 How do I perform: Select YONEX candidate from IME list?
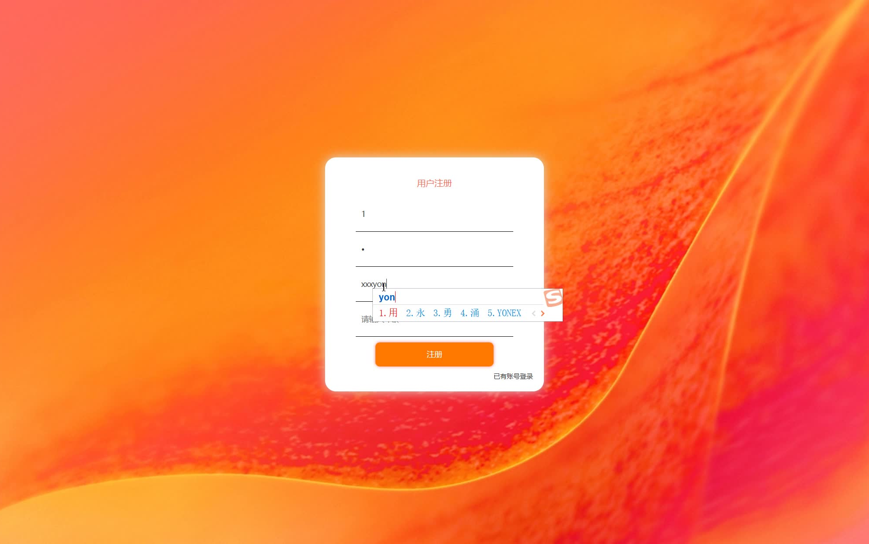(506, 314)
